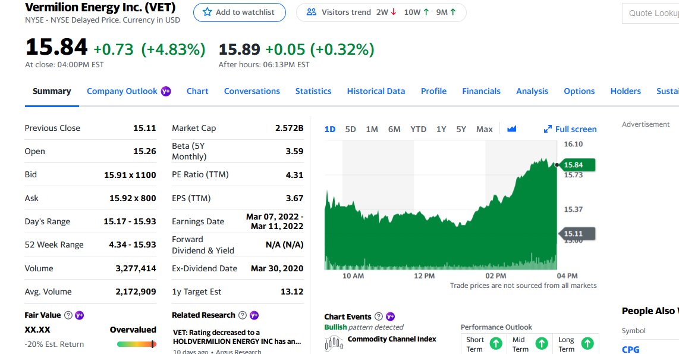Open the Commodity Channel Index event

(392, 339)
